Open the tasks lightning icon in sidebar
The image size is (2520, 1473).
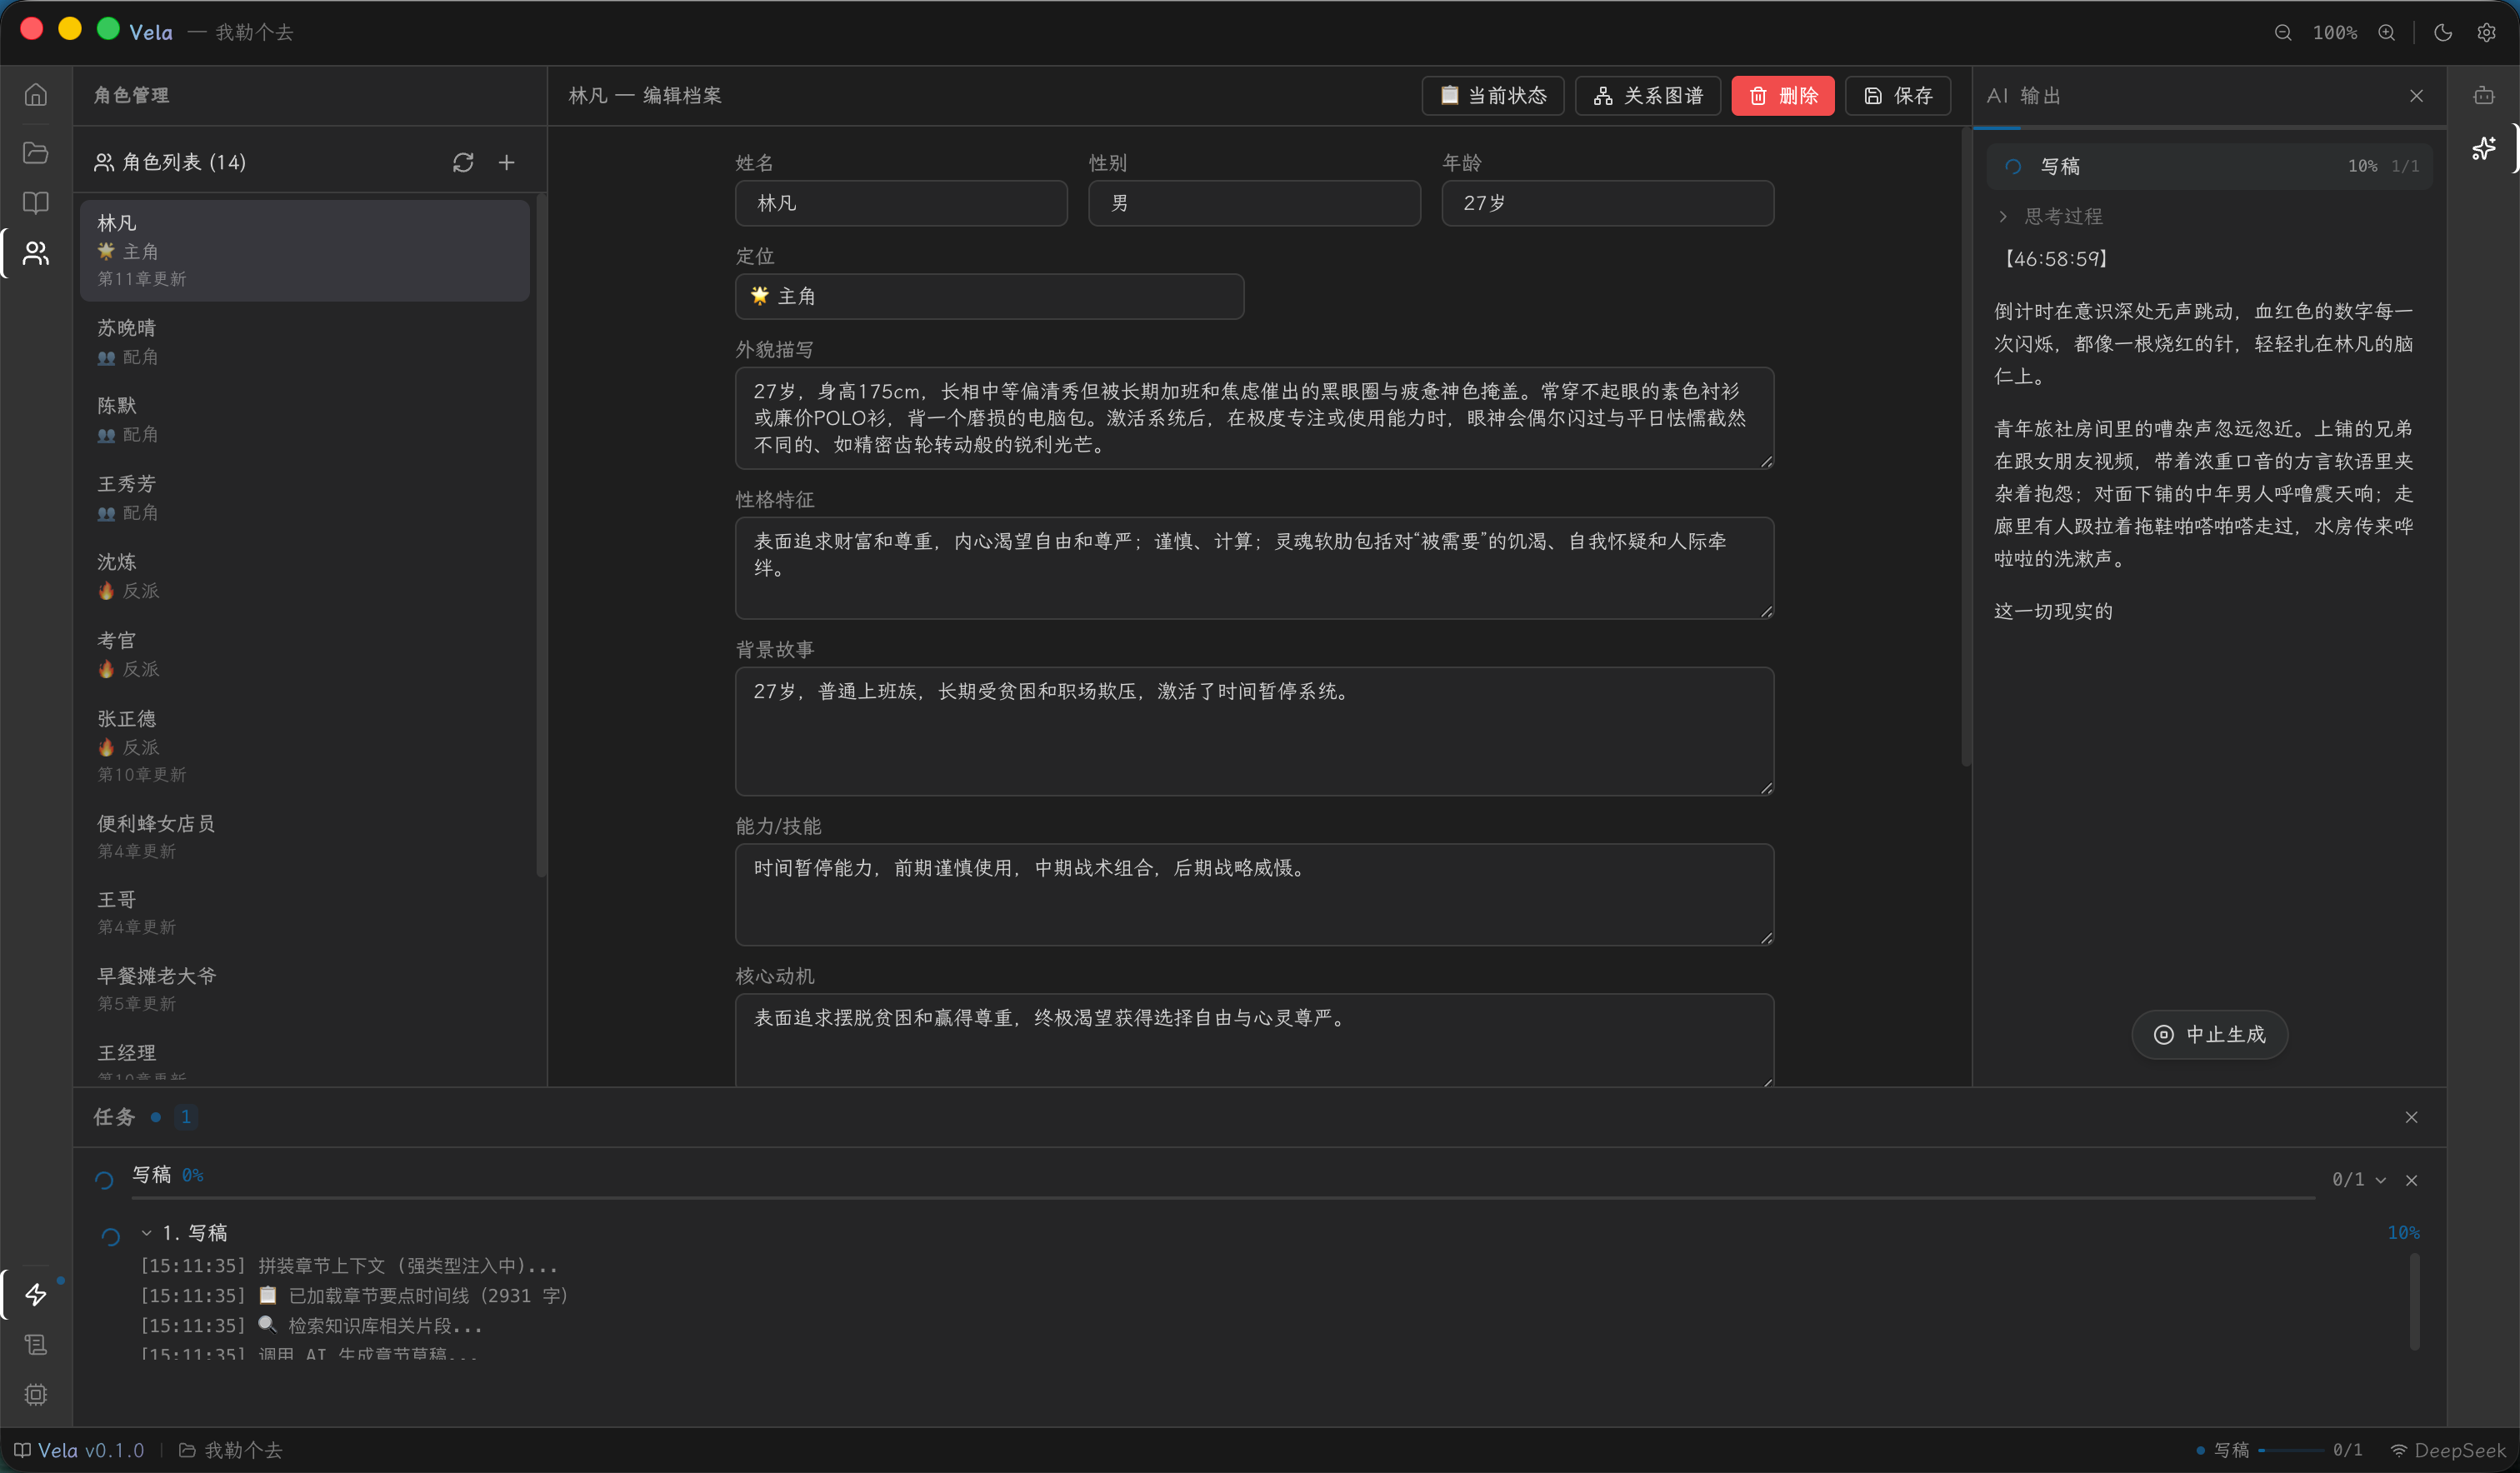tap(35, 1294)
